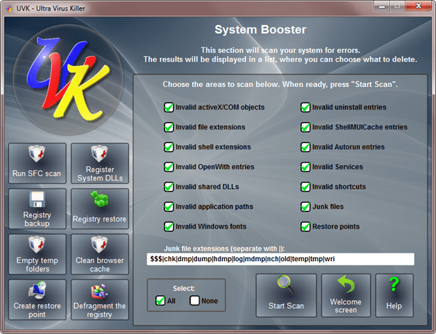
Task: Toggle Invalid shared DLLs checkbox
Action: (x=169, y=187)
